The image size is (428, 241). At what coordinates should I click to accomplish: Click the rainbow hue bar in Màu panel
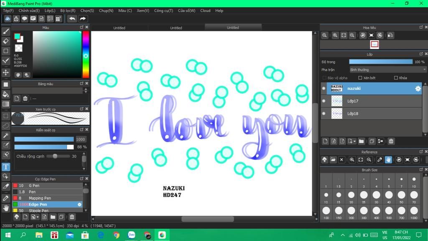point(86,54)
